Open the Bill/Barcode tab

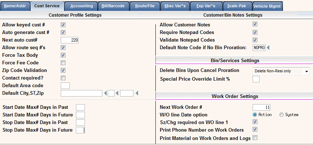click(113, 6)
